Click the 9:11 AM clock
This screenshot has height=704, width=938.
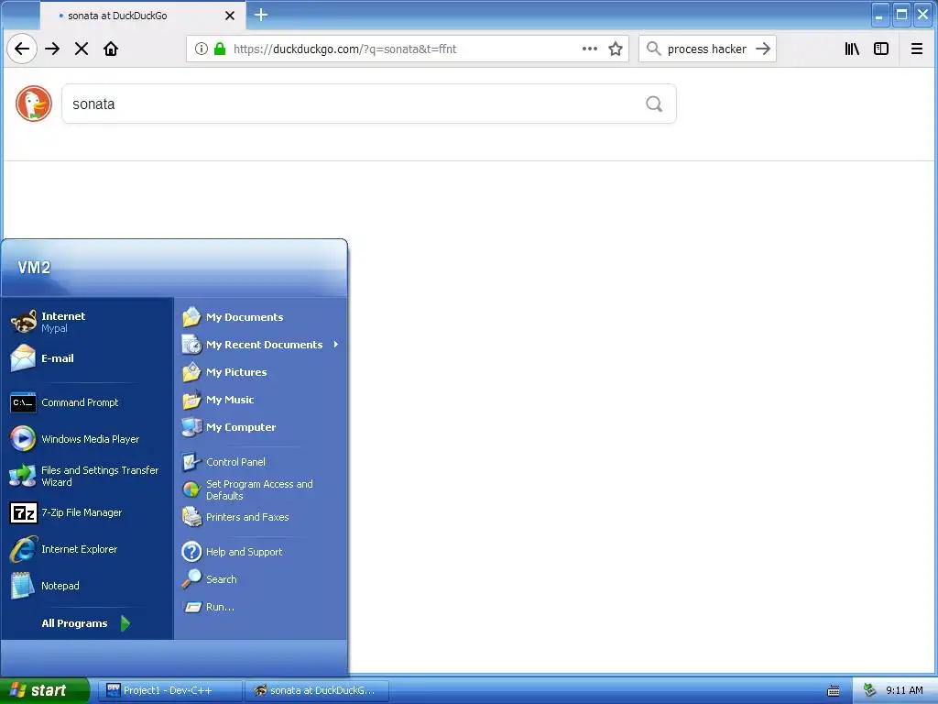904,690
